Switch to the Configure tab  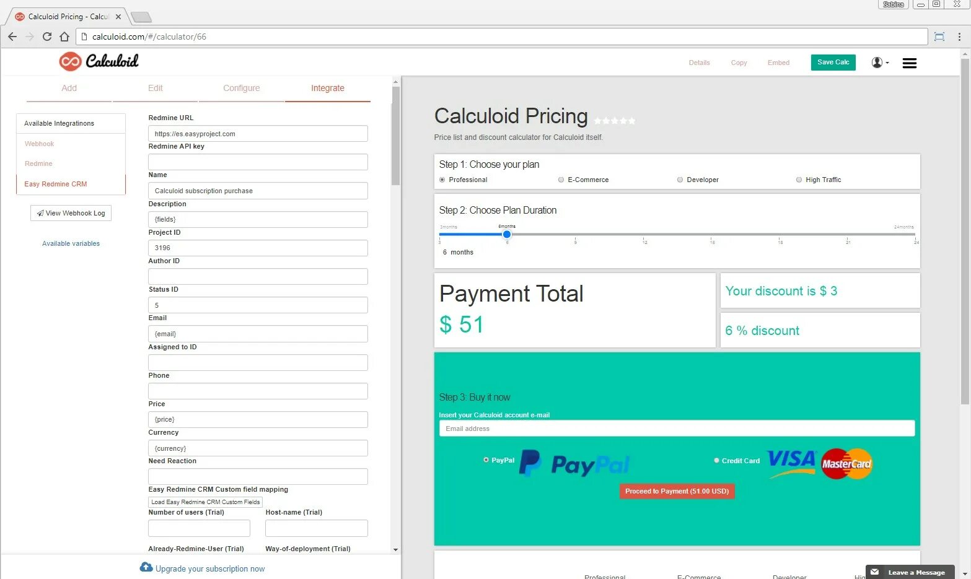pyautogui.click(x=242, y=89)
